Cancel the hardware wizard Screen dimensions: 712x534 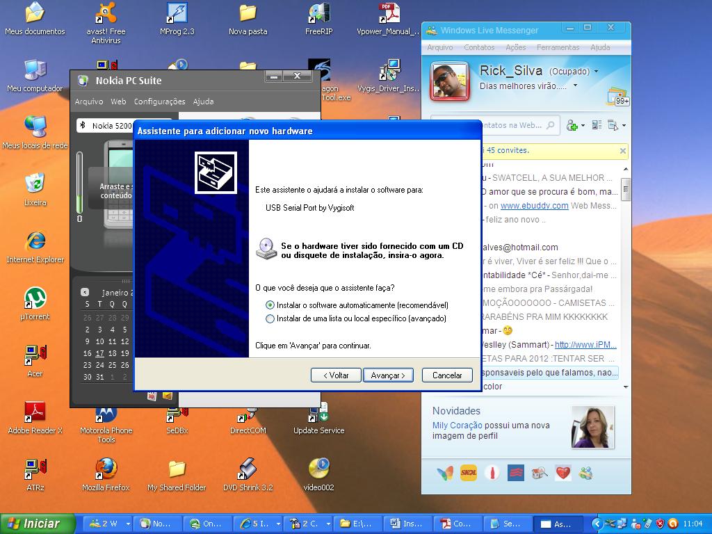447,375
